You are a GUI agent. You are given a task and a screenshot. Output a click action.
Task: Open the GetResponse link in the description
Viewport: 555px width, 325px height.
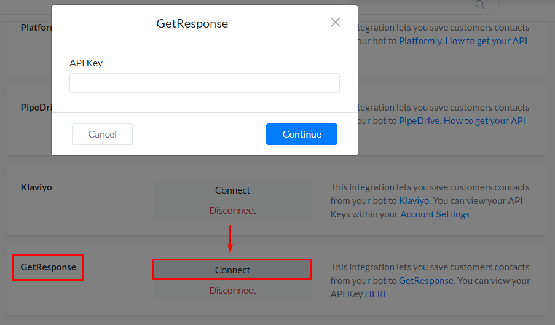coord(426,281)
